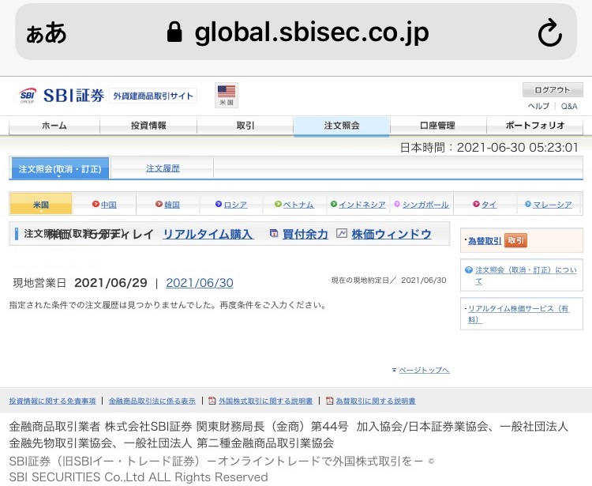Open the 買付余力 link
Image resolution: width=592 pixels, height=486 pixels.
coord(305,234)
